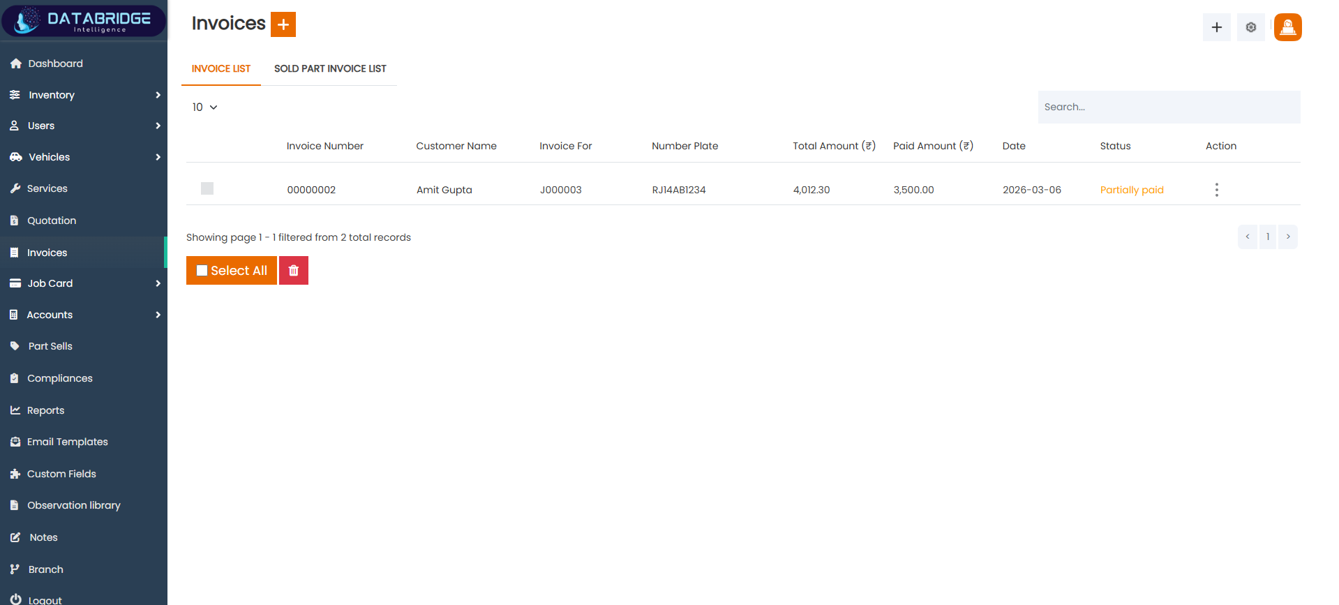Click invoice for value J000003
The height and width of the screenshot is (605, 1339).
coord(560,190)
